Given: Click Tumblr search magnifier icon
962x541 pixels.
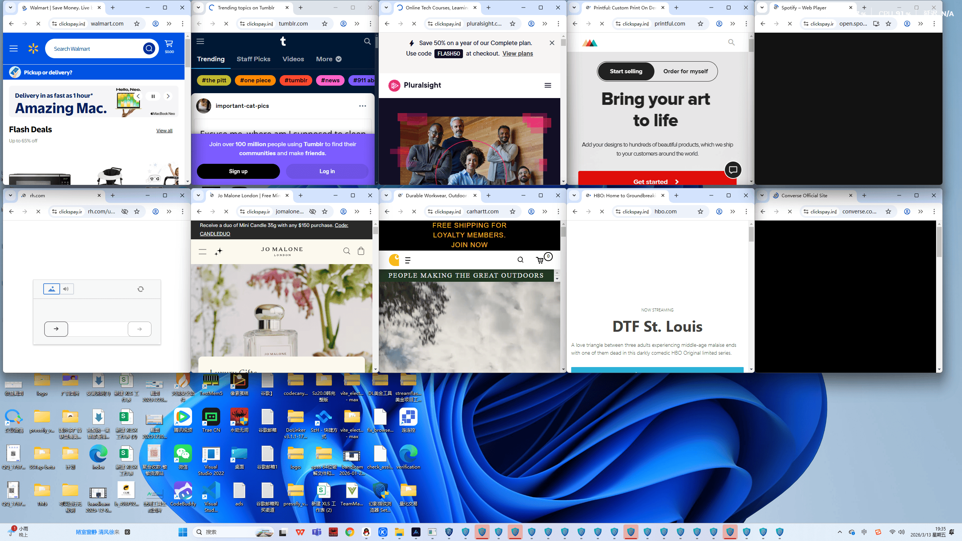Looking at the screenshot, I should [367, 41].
